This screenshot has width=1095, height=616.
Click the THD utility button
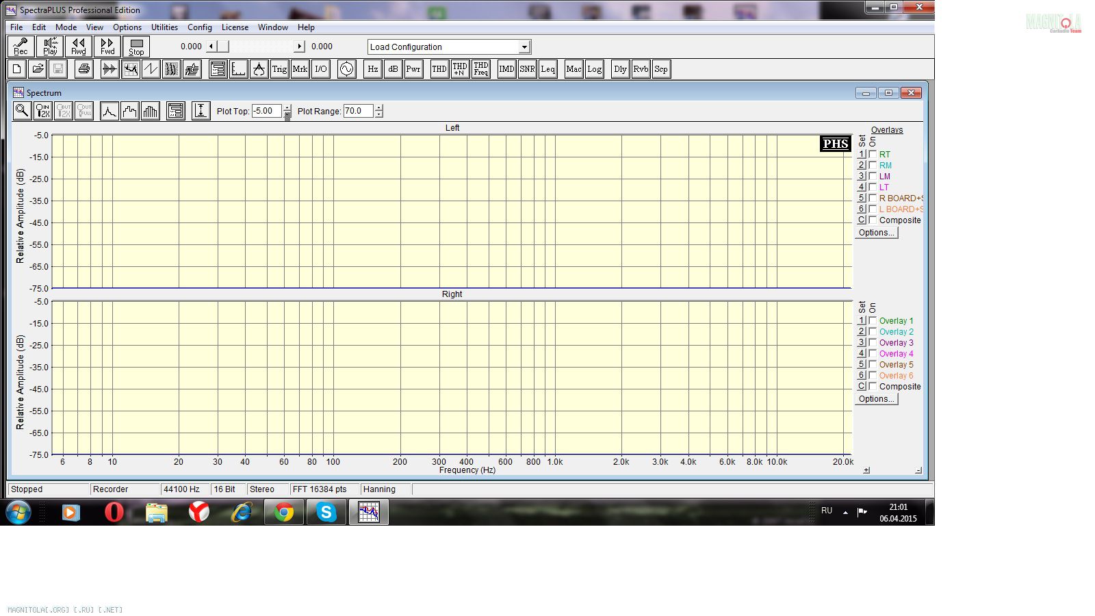(439, 69)
